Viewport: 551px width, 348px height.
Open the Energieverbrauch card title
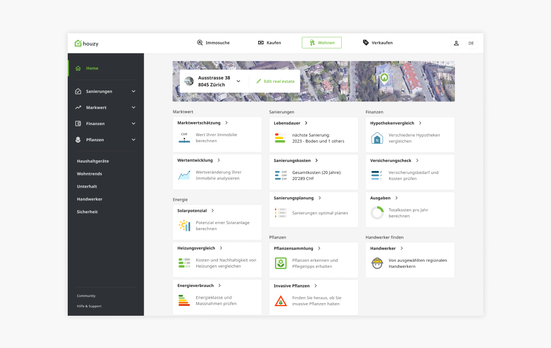tap(196, 285)
